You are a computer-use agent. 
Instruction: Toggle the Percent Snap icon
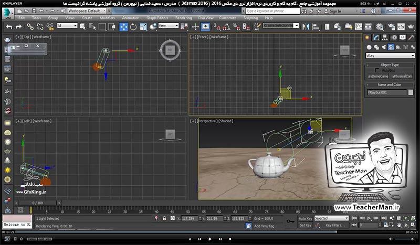236,27
